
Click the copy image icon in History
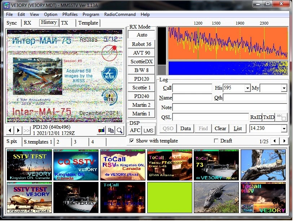click(x=111, y=131)
